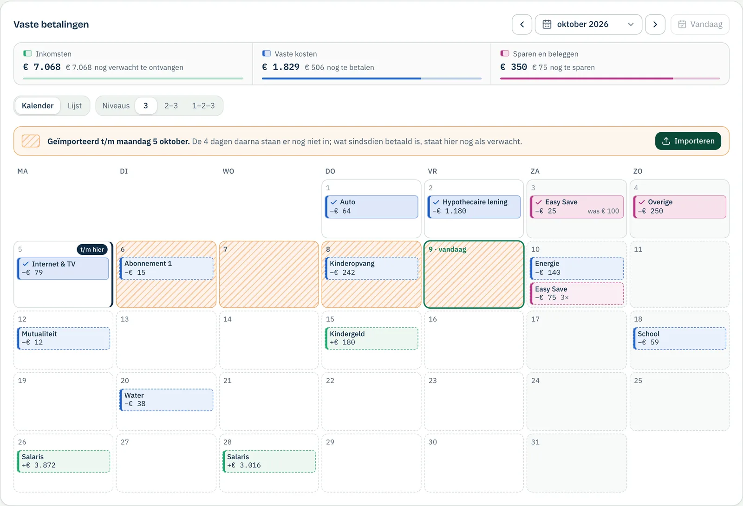The height and width of the screenshot is (506, 743).
Task: Click checkmark on Easy Save €25
Action: tap(539, 202)
